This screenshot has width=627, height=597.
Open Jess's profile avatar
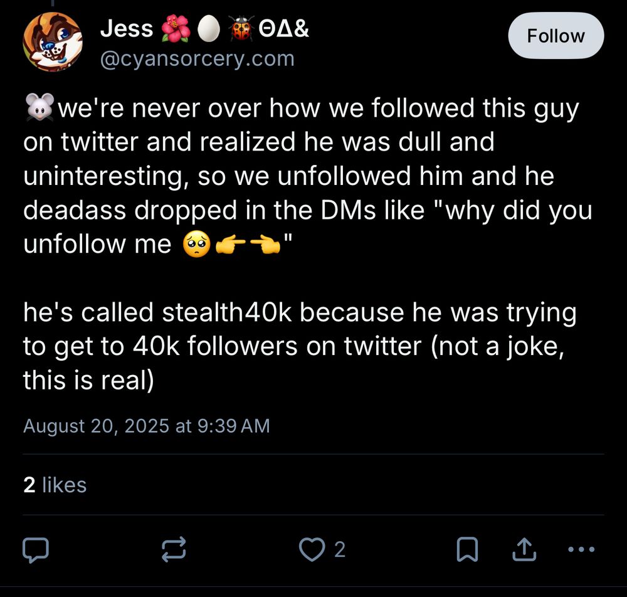[x=53, y=41]
